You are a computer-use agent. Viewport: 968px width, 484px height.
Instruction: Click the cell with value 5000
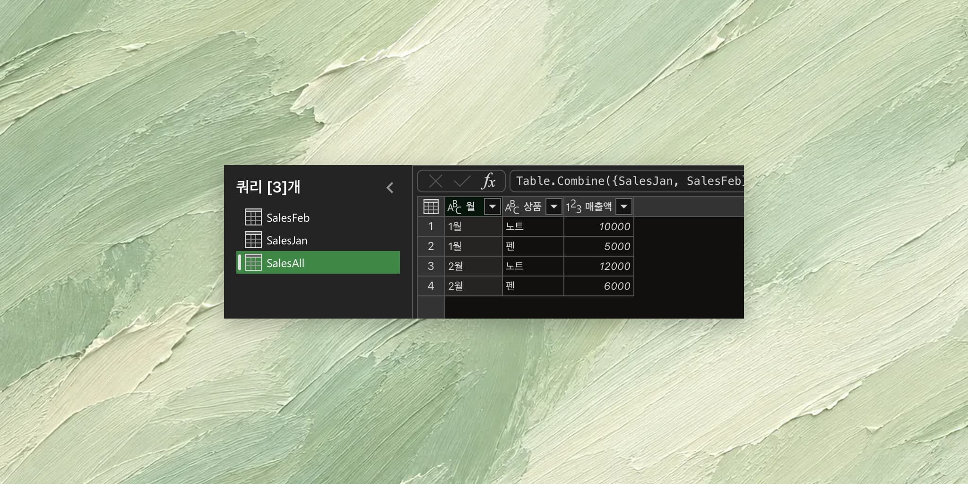click(x=599, y=246)
